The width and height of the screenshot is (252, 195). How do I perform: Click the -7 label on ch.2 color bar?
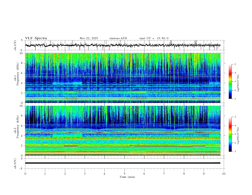(x=235, y=151)
